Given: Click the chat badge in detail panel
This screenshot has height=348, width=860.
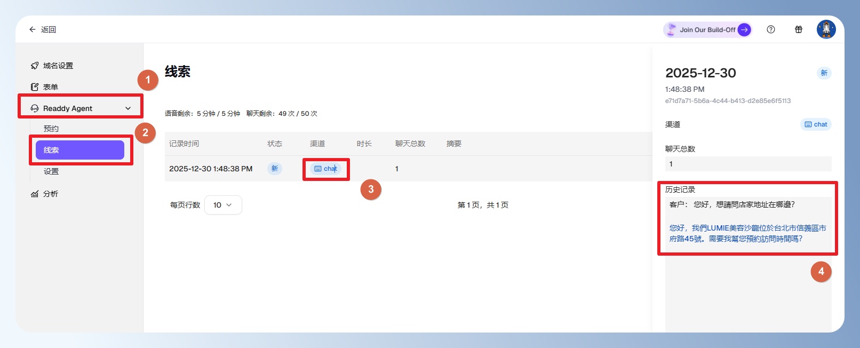Looking at the screenshot, I should 816,124.
